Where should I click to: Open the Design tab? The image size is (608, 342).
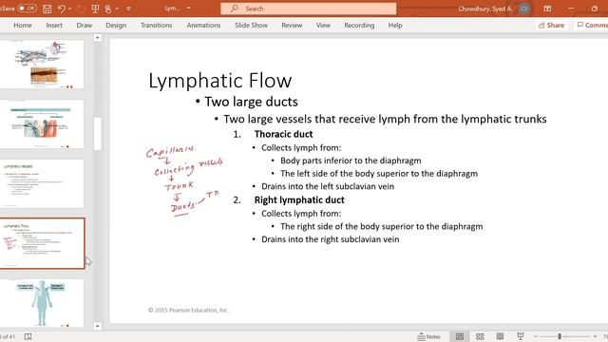tap(116, 26)
